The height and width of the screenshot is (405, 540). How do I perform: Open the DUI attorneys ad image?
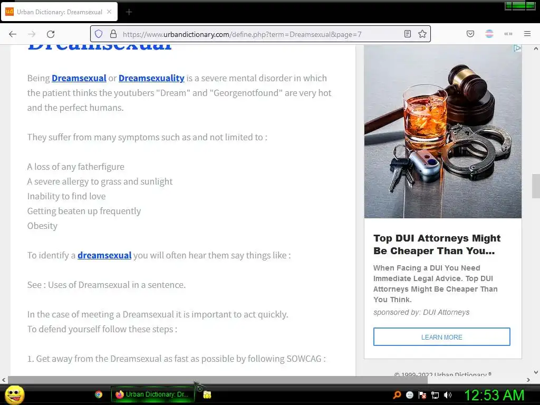[x=443, y=131]
